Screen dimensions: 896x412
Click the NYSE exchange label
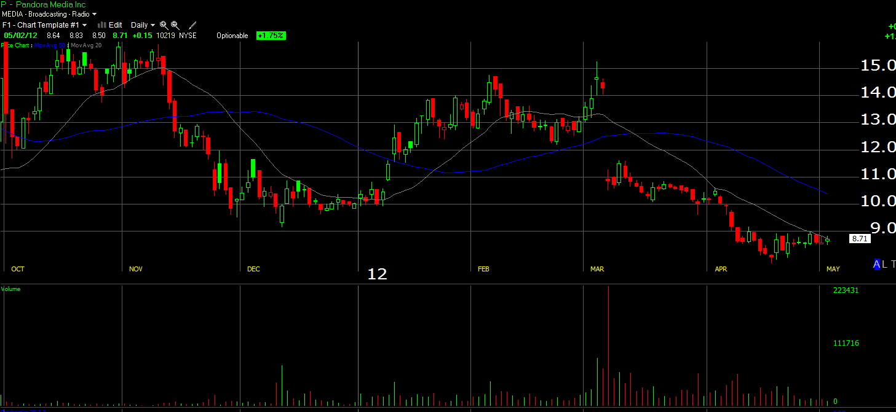coord(188,36)
